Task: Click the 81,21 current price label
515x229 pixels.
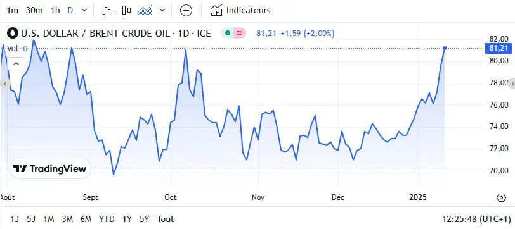Action: (x=499, y=48)
